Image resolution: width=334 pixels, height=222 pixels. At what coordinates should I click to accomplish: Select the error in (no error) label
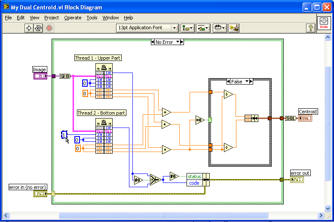(x=28, y=187)
